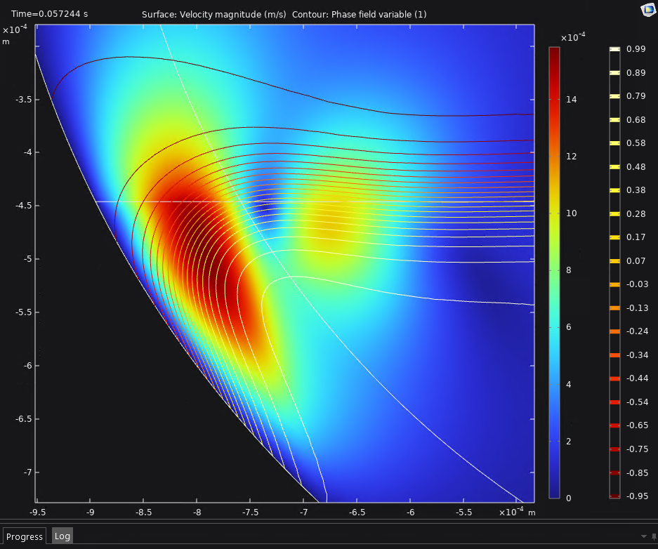
Task: Click the value 14 on velocity color legend
Action: [x=571, y=100]
